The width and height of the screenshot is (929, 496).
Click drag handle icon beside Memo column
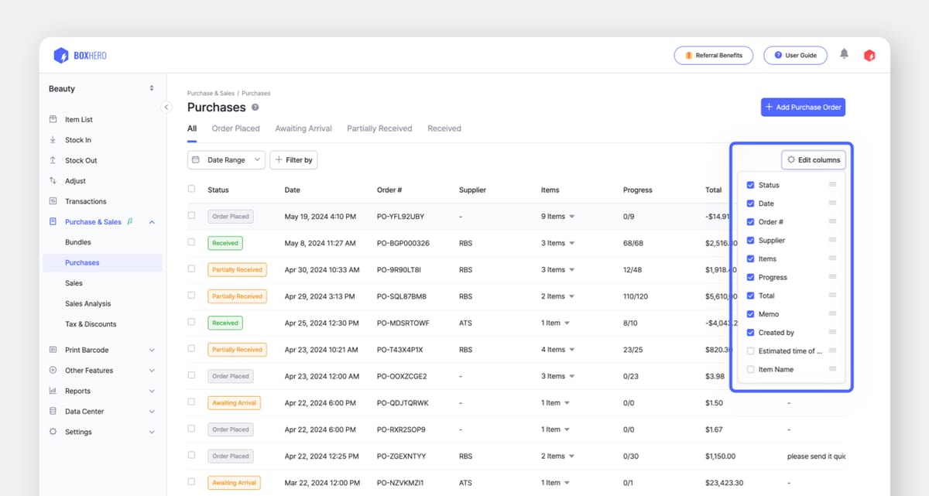[x=832, y=313]
